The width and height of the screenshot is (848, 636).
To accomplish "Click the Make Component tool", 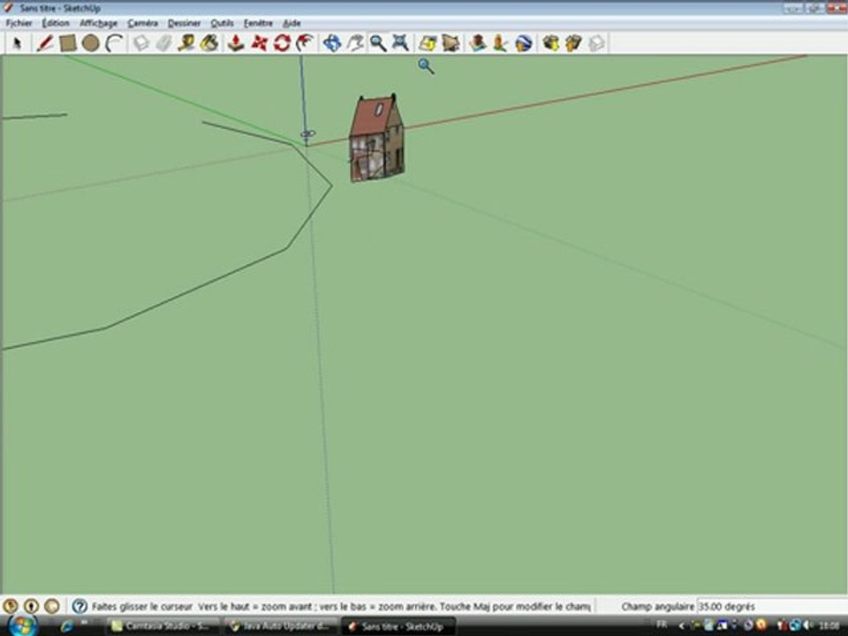I will pyautogui.click(x=141, y=42).
